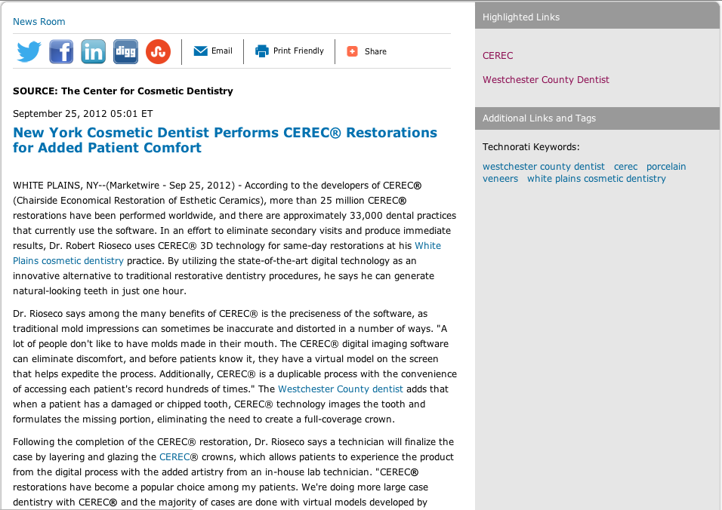Follow the Westchester County dentist article link

[341, 389]
